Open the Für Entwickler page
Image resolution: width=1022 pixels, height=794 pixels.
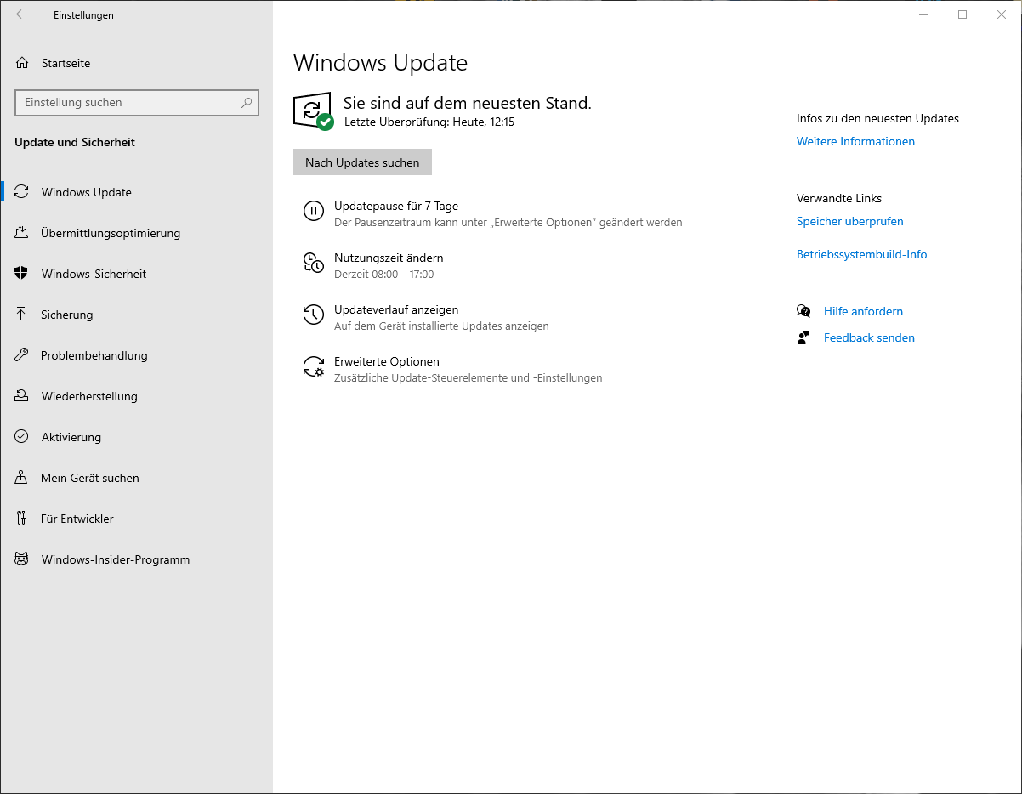[136, 519]
